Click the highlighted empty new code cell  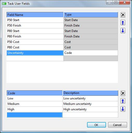35,115
